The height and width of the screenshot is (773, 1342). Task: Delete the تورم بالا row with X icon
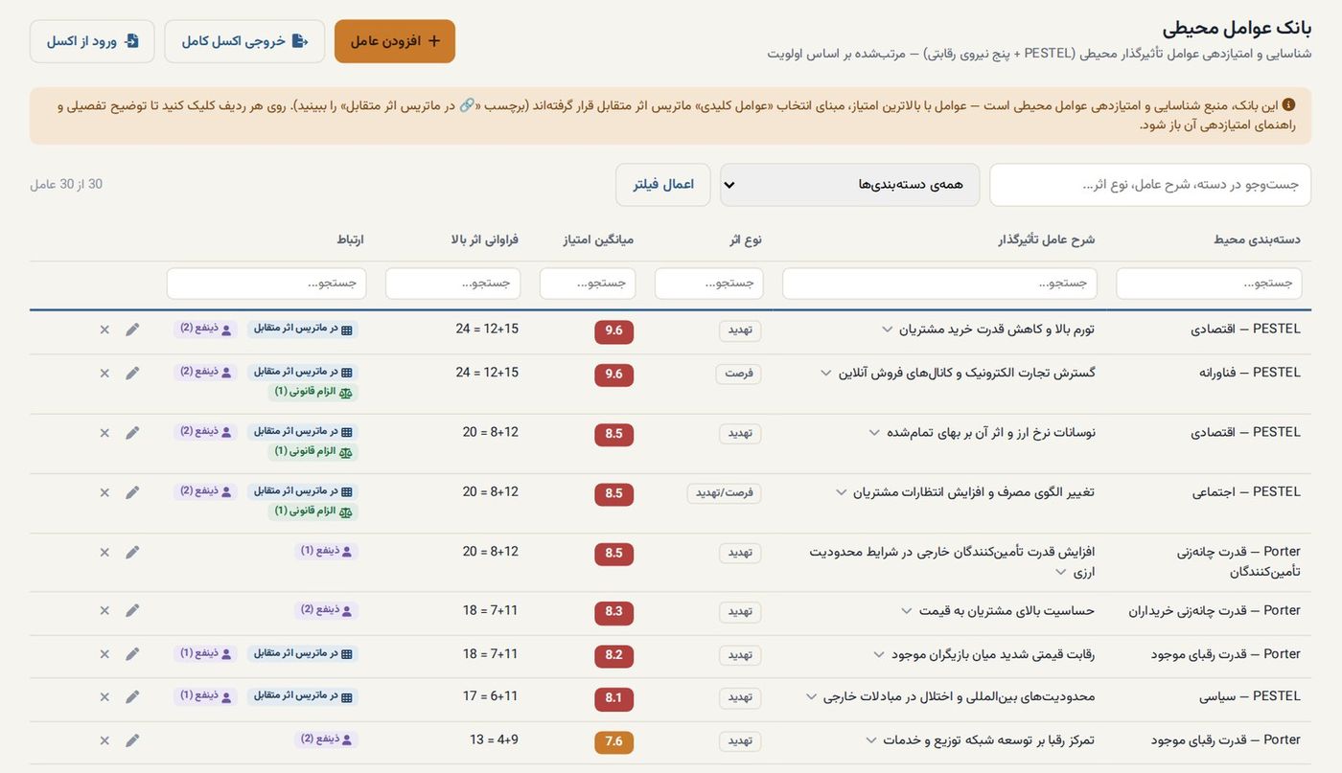(104, 330)
